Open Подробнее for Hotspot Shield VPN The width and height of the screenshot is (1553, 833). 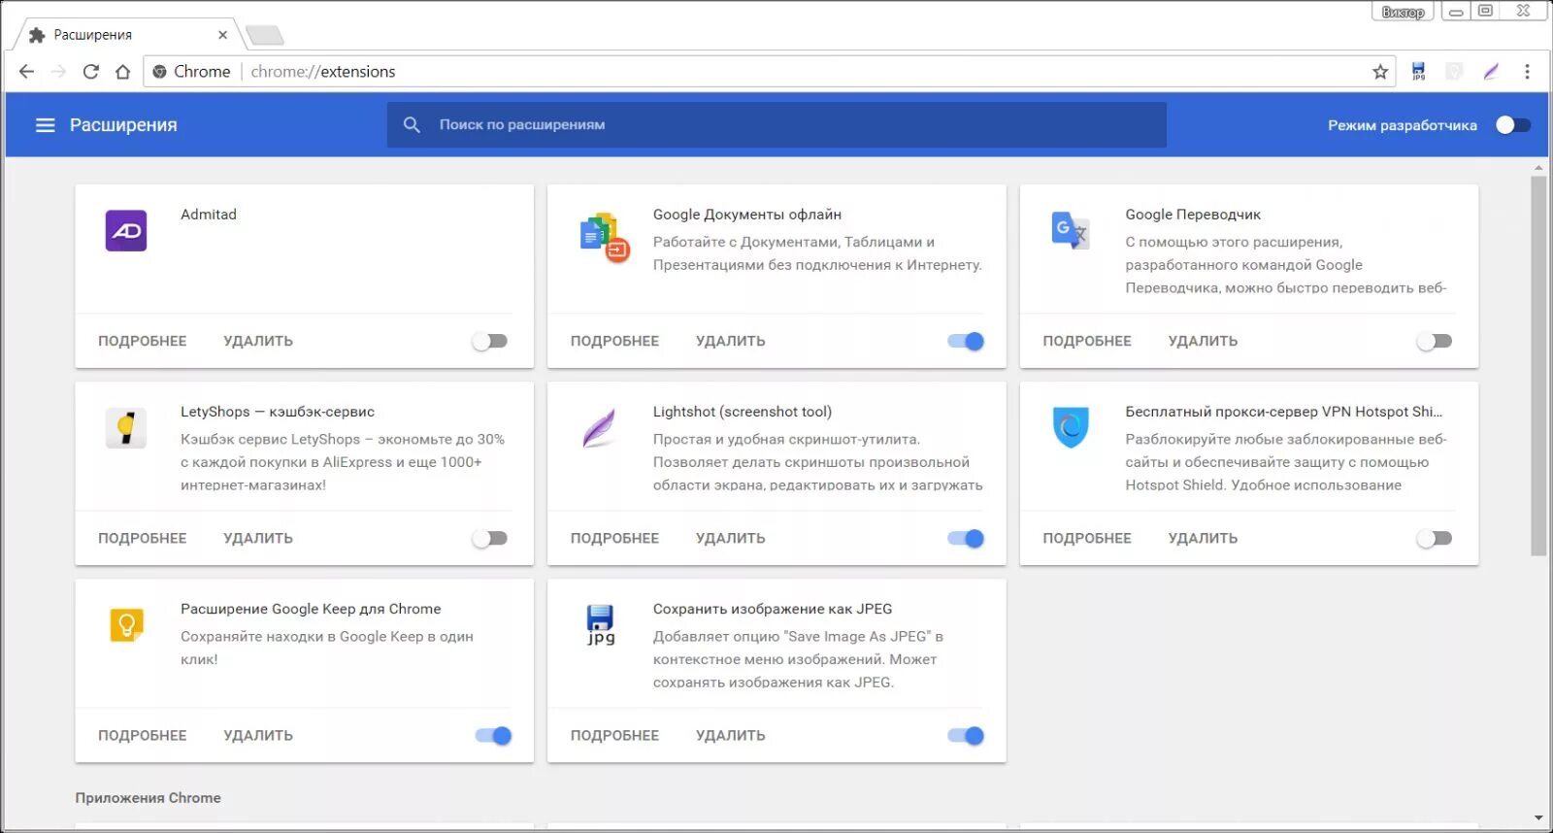pos(1087,538)
